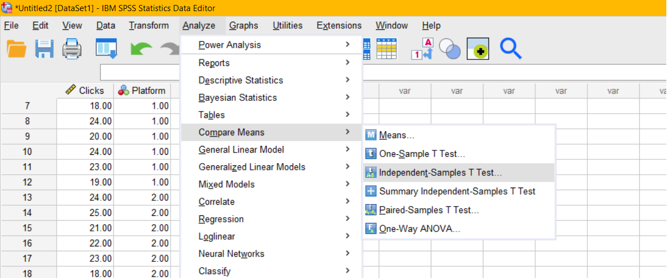Choose Independent-Samples T Test...

pyautogui.click(x=459, y=173)
